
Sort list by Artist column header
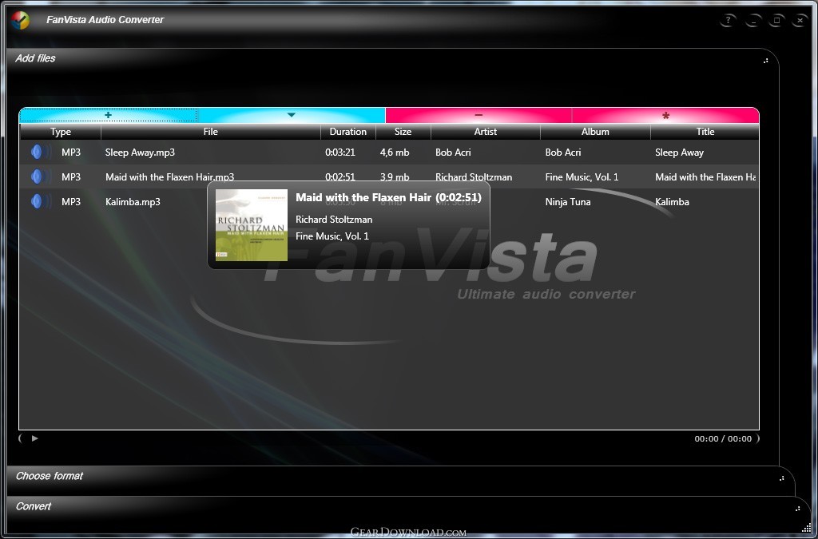pyautogui.click(x=485, y=132)
